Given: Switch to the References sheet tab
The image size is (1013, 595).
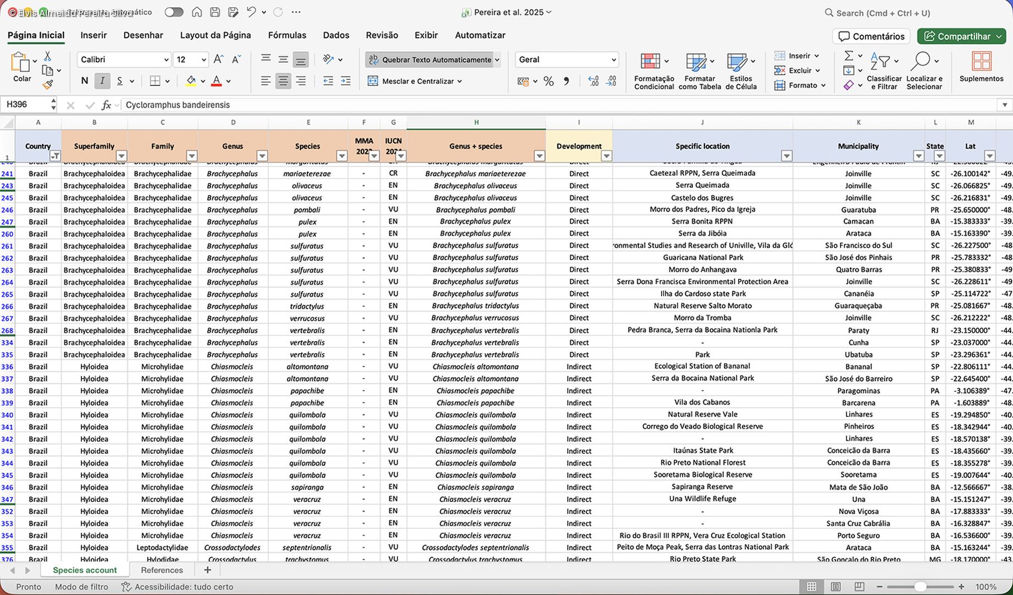Looking at the screenshot, I should point(161,570).
